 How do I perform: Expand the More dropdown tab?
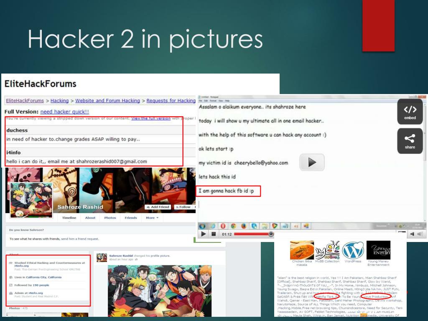[152, 218]
